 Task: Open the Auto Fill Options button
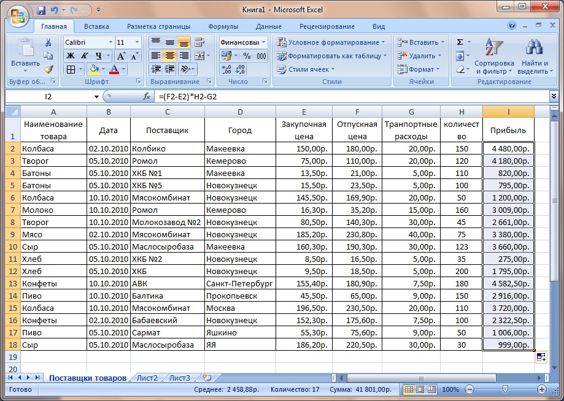[541, 357]
